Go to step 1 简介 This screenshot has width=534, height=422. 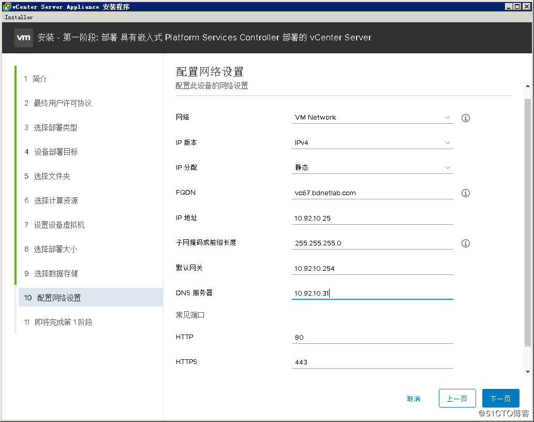pos(35,79)
